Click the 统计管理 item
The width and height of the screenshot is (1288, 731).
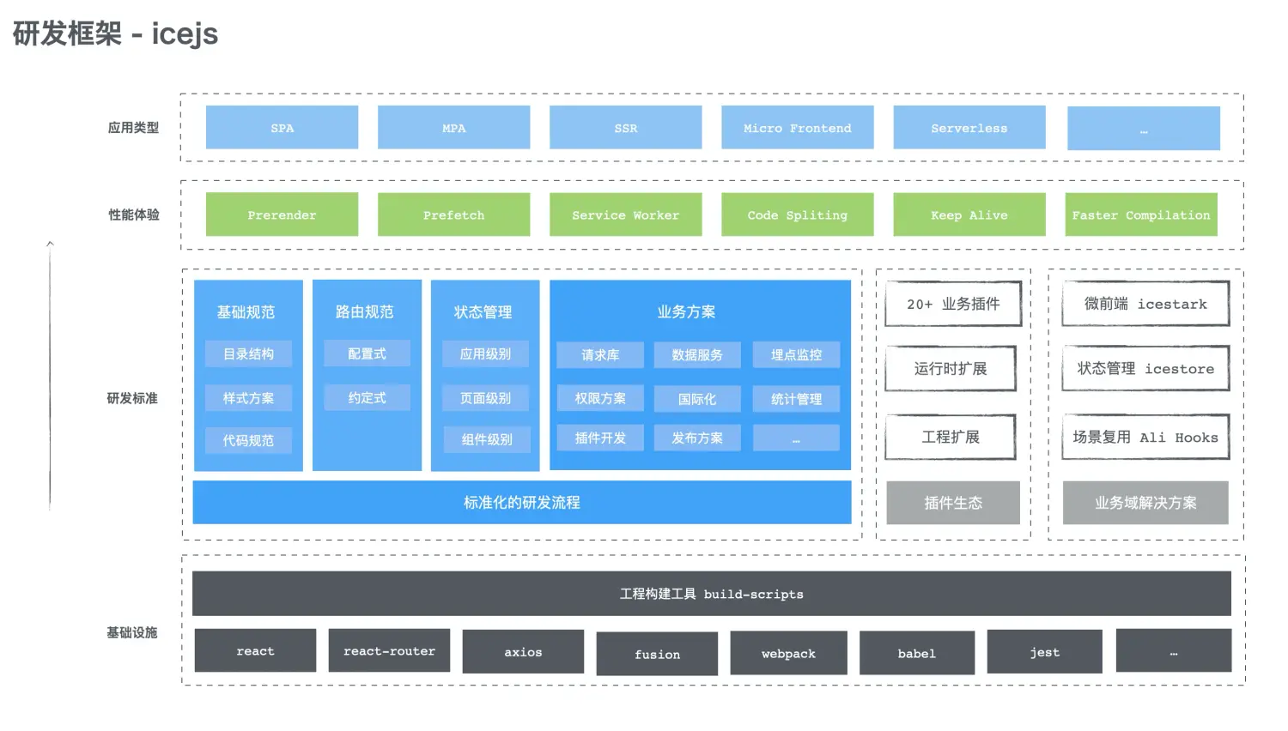(796, 399)
